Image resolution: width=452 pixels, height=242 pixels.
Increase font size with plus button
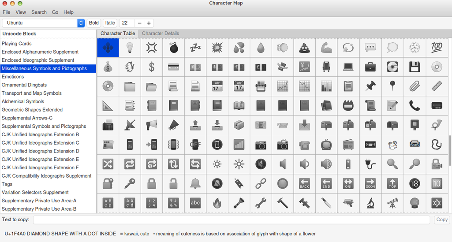click(x=149, y=23)
